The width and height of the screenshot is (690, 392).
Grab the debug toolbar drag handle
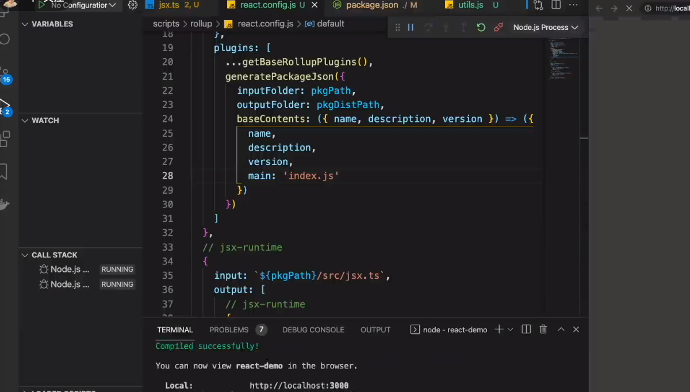tap(397, 27)
